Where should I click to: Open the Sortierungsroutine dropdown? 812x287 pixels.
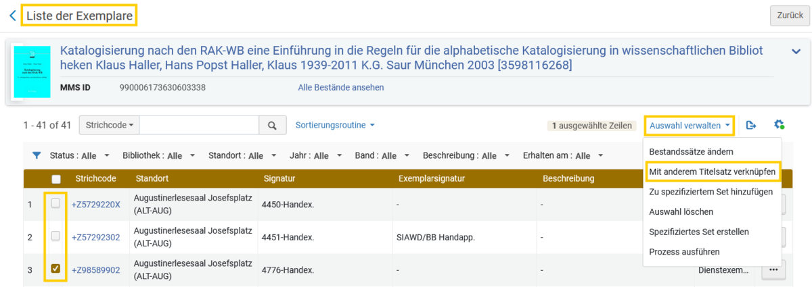pos(335,125)
